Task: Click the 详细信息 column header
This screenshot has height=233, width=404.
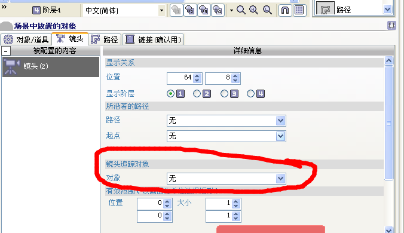Action: (x=247, y=51)
